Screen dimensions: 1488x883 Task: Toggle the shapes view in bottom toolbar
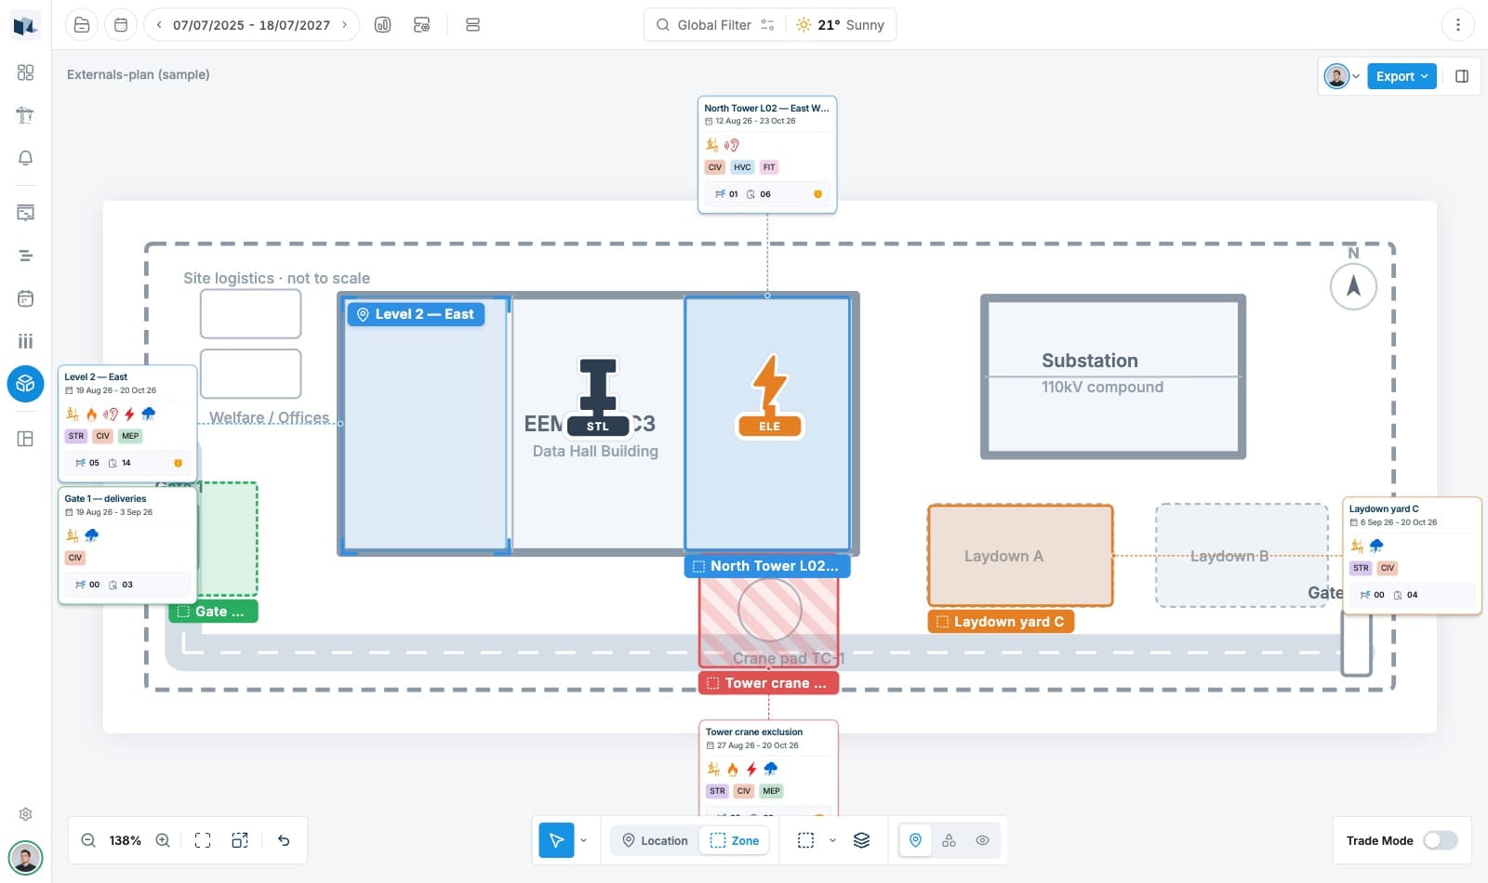click(x=949, y=840)
